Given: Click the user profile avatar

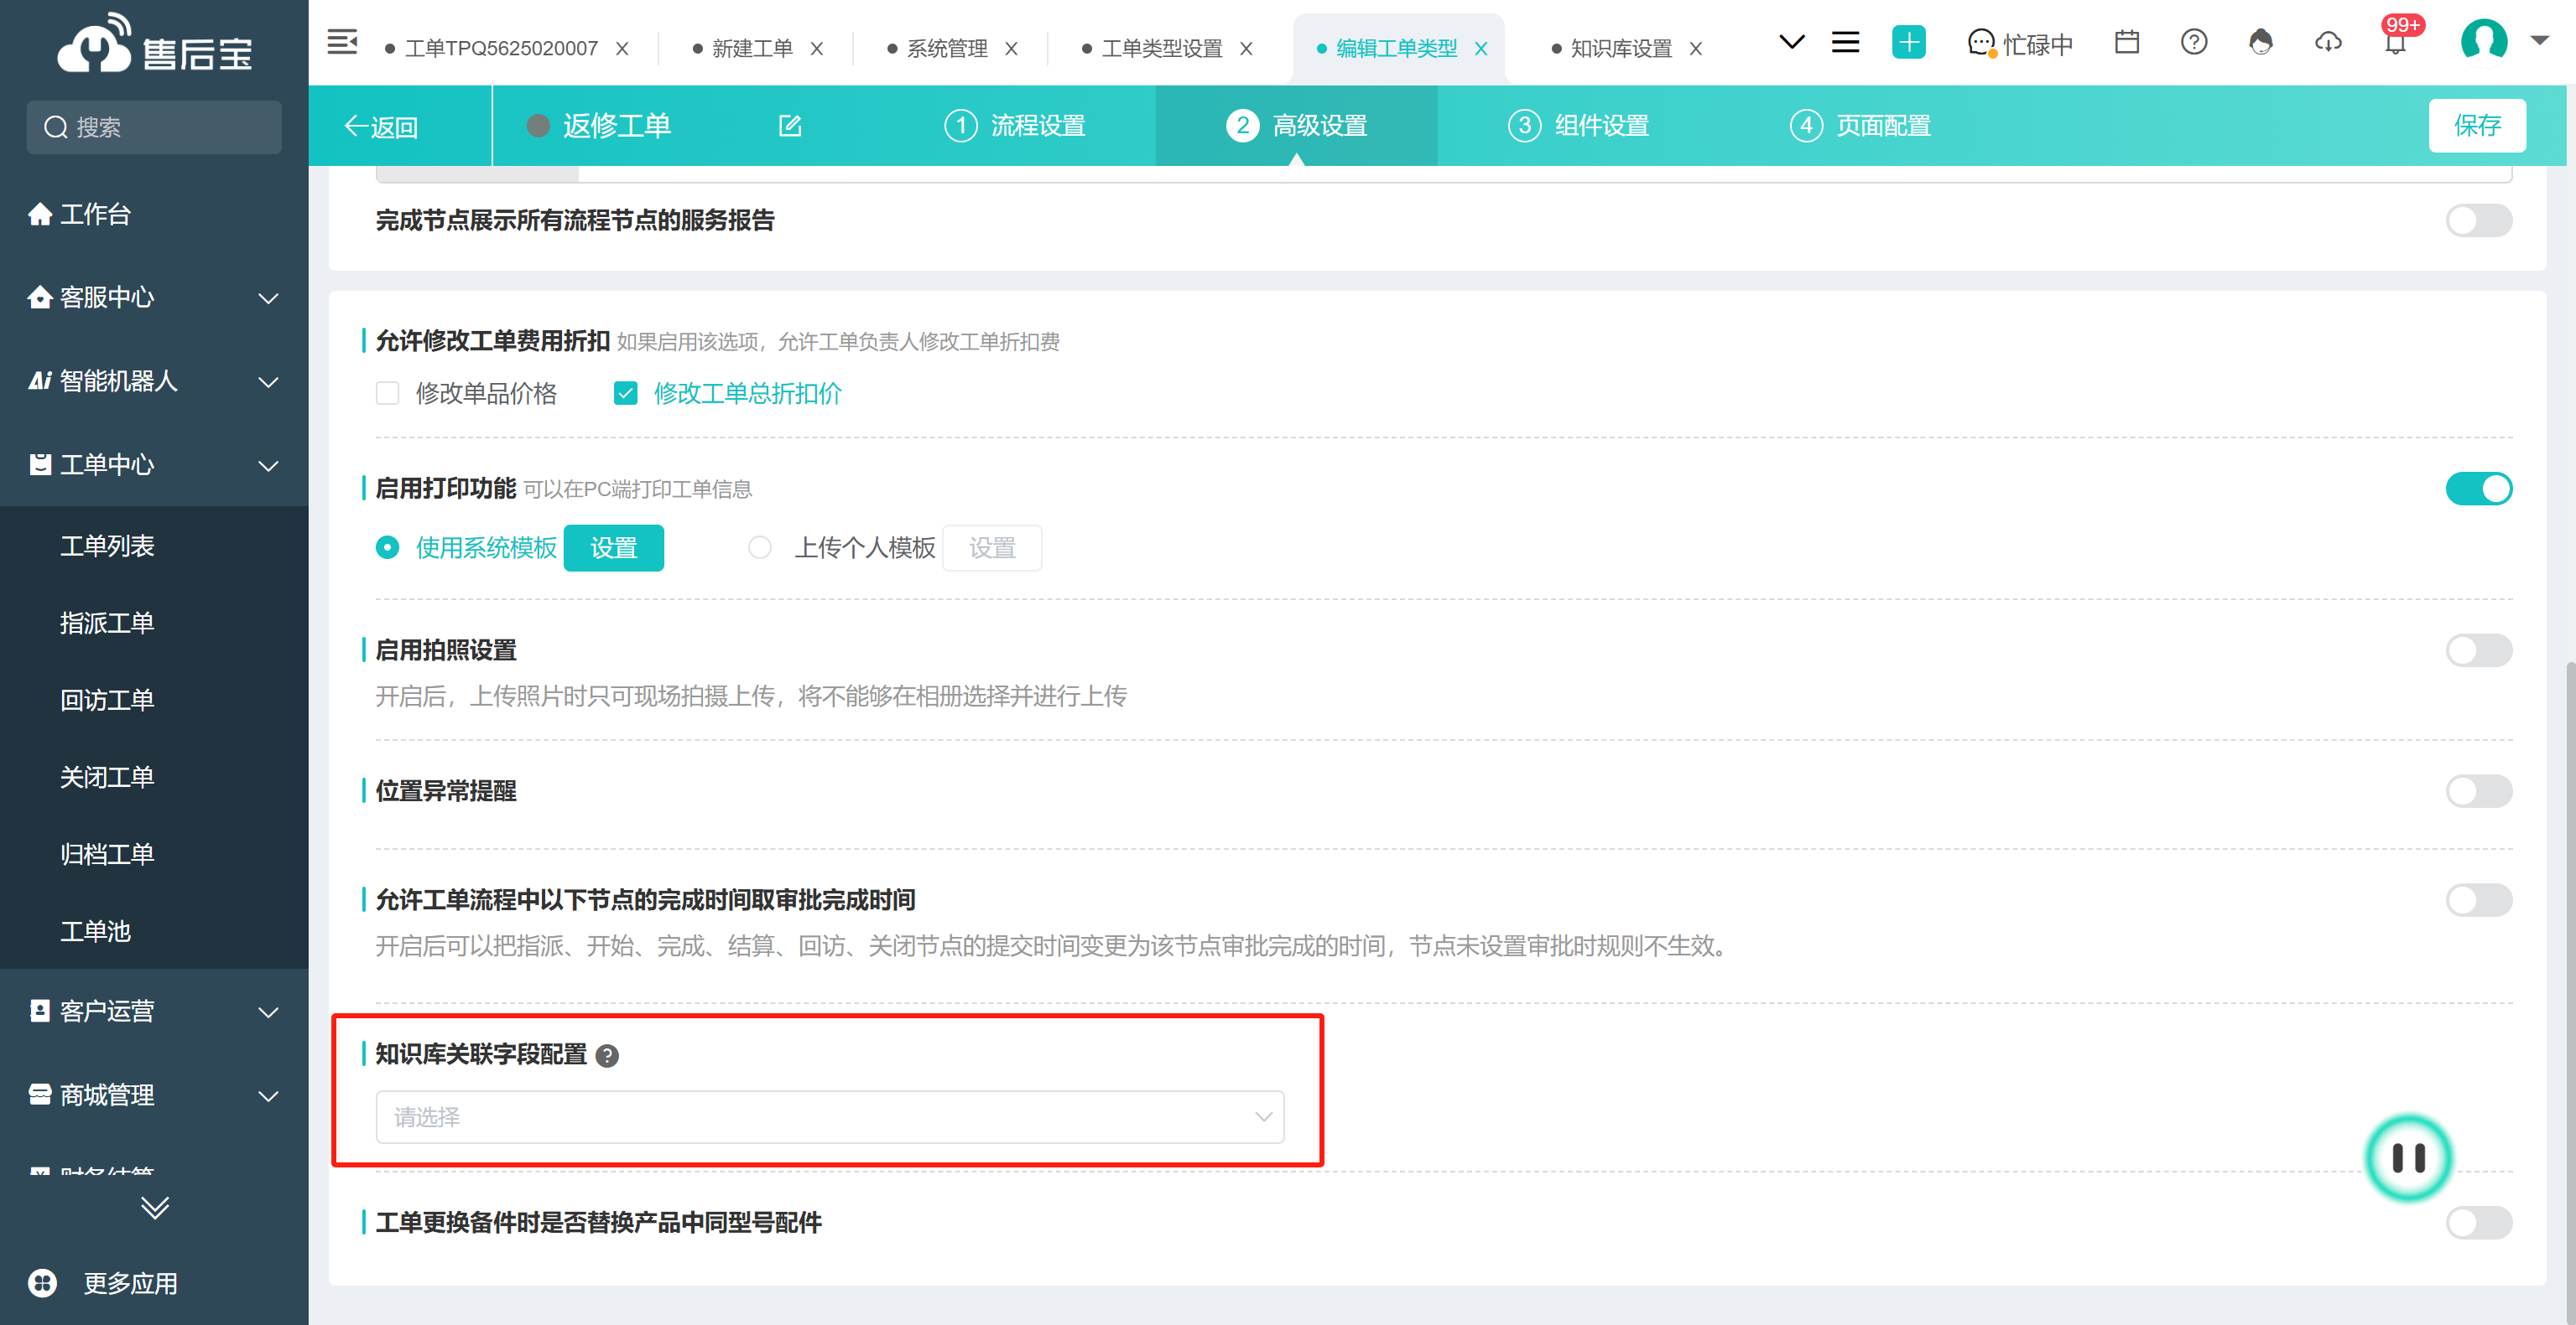Looking at the screenshot, I should point(2483,40).
